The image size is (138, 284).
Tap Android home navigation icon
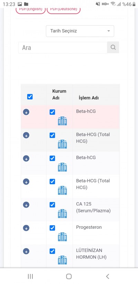pyautogui.click(x=69, y=276)
